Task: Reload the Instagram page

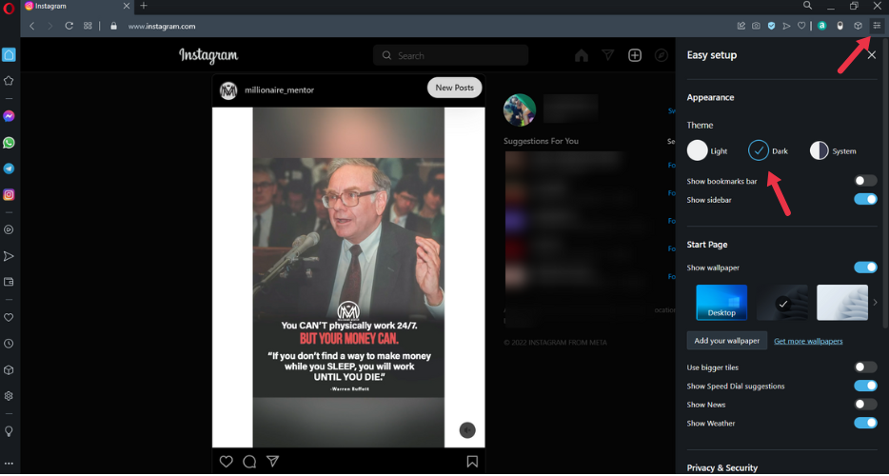Action: (x=69, y=26)
